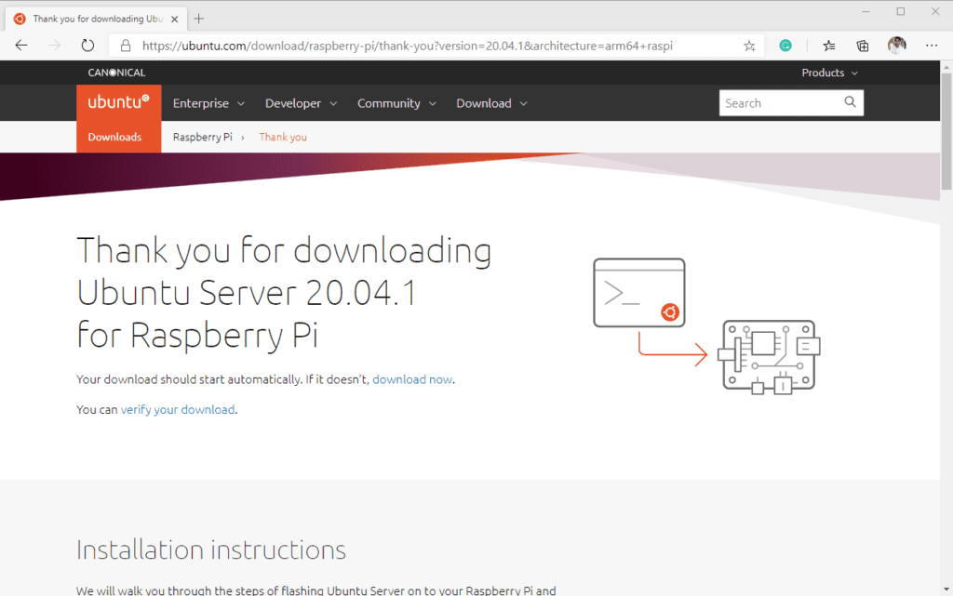Image resolution: width=953 pixels, height=596 pixels.
Task: Close the Thank you for downloading tab
Action: pyautogui.click(x=174, y=19)
